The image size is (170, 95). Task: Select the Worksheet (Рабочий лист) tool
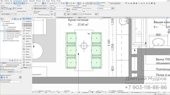(x=27, y=60)
